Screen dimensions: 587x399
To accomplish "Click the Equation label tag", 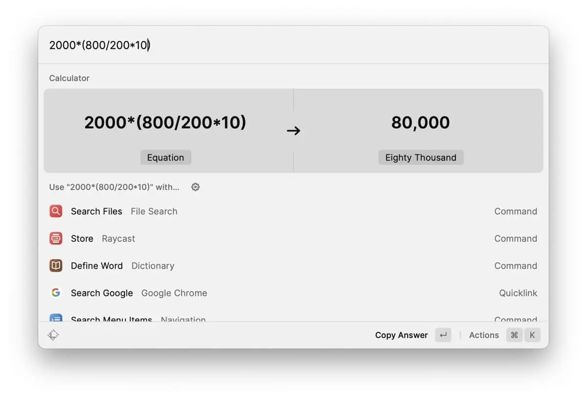I will coord(165,158).
